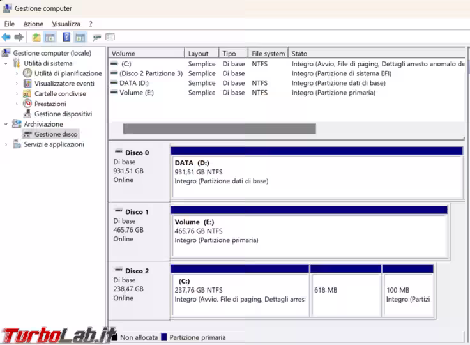
Task: Click the Disco 0 disk icon
Action: click(118, 151)
